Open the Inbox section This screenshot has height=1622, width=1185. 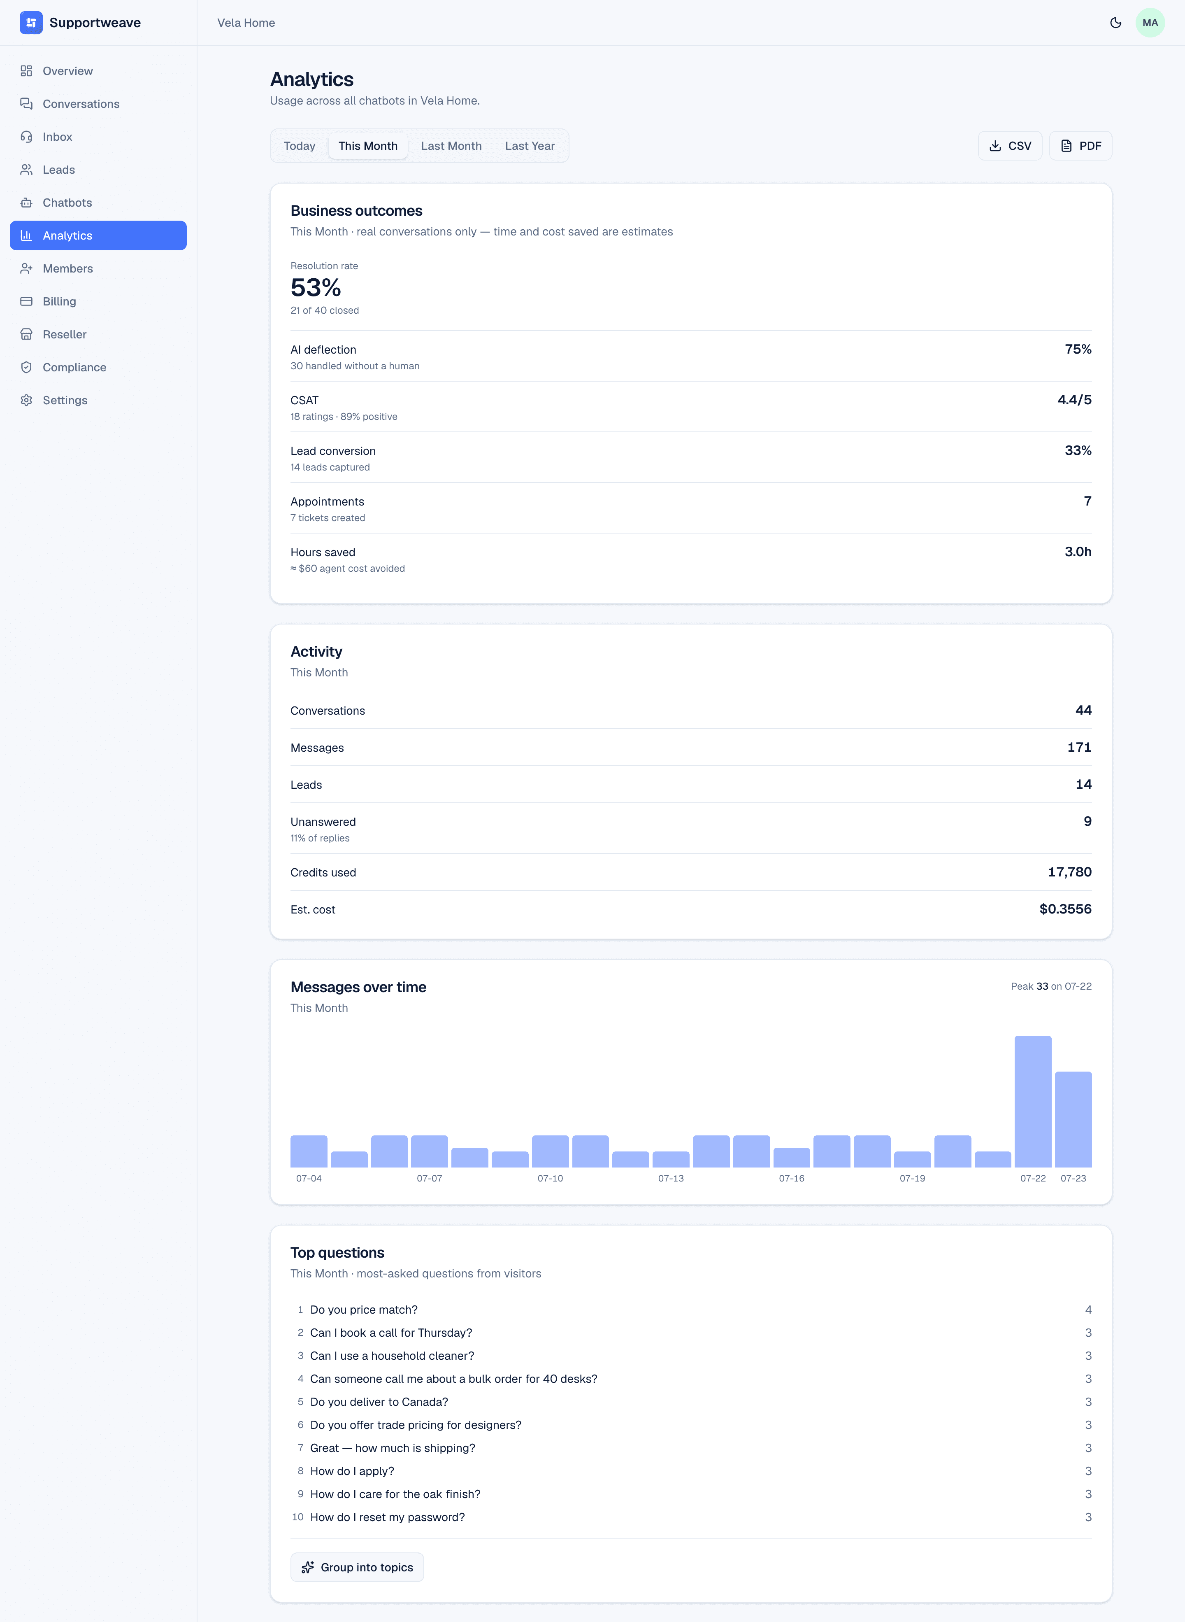(98, 137)
